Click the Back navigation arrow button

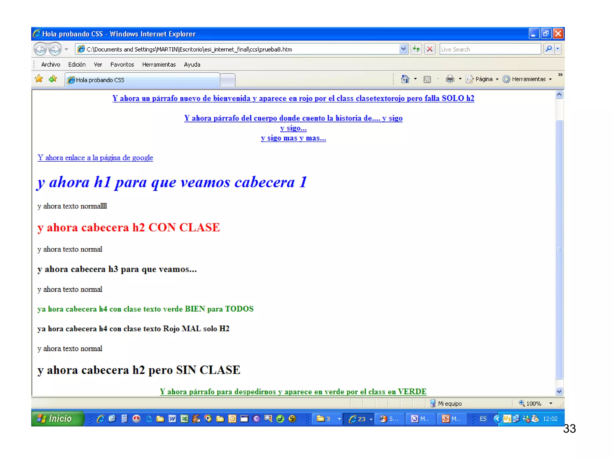click(x=40, y=49)
